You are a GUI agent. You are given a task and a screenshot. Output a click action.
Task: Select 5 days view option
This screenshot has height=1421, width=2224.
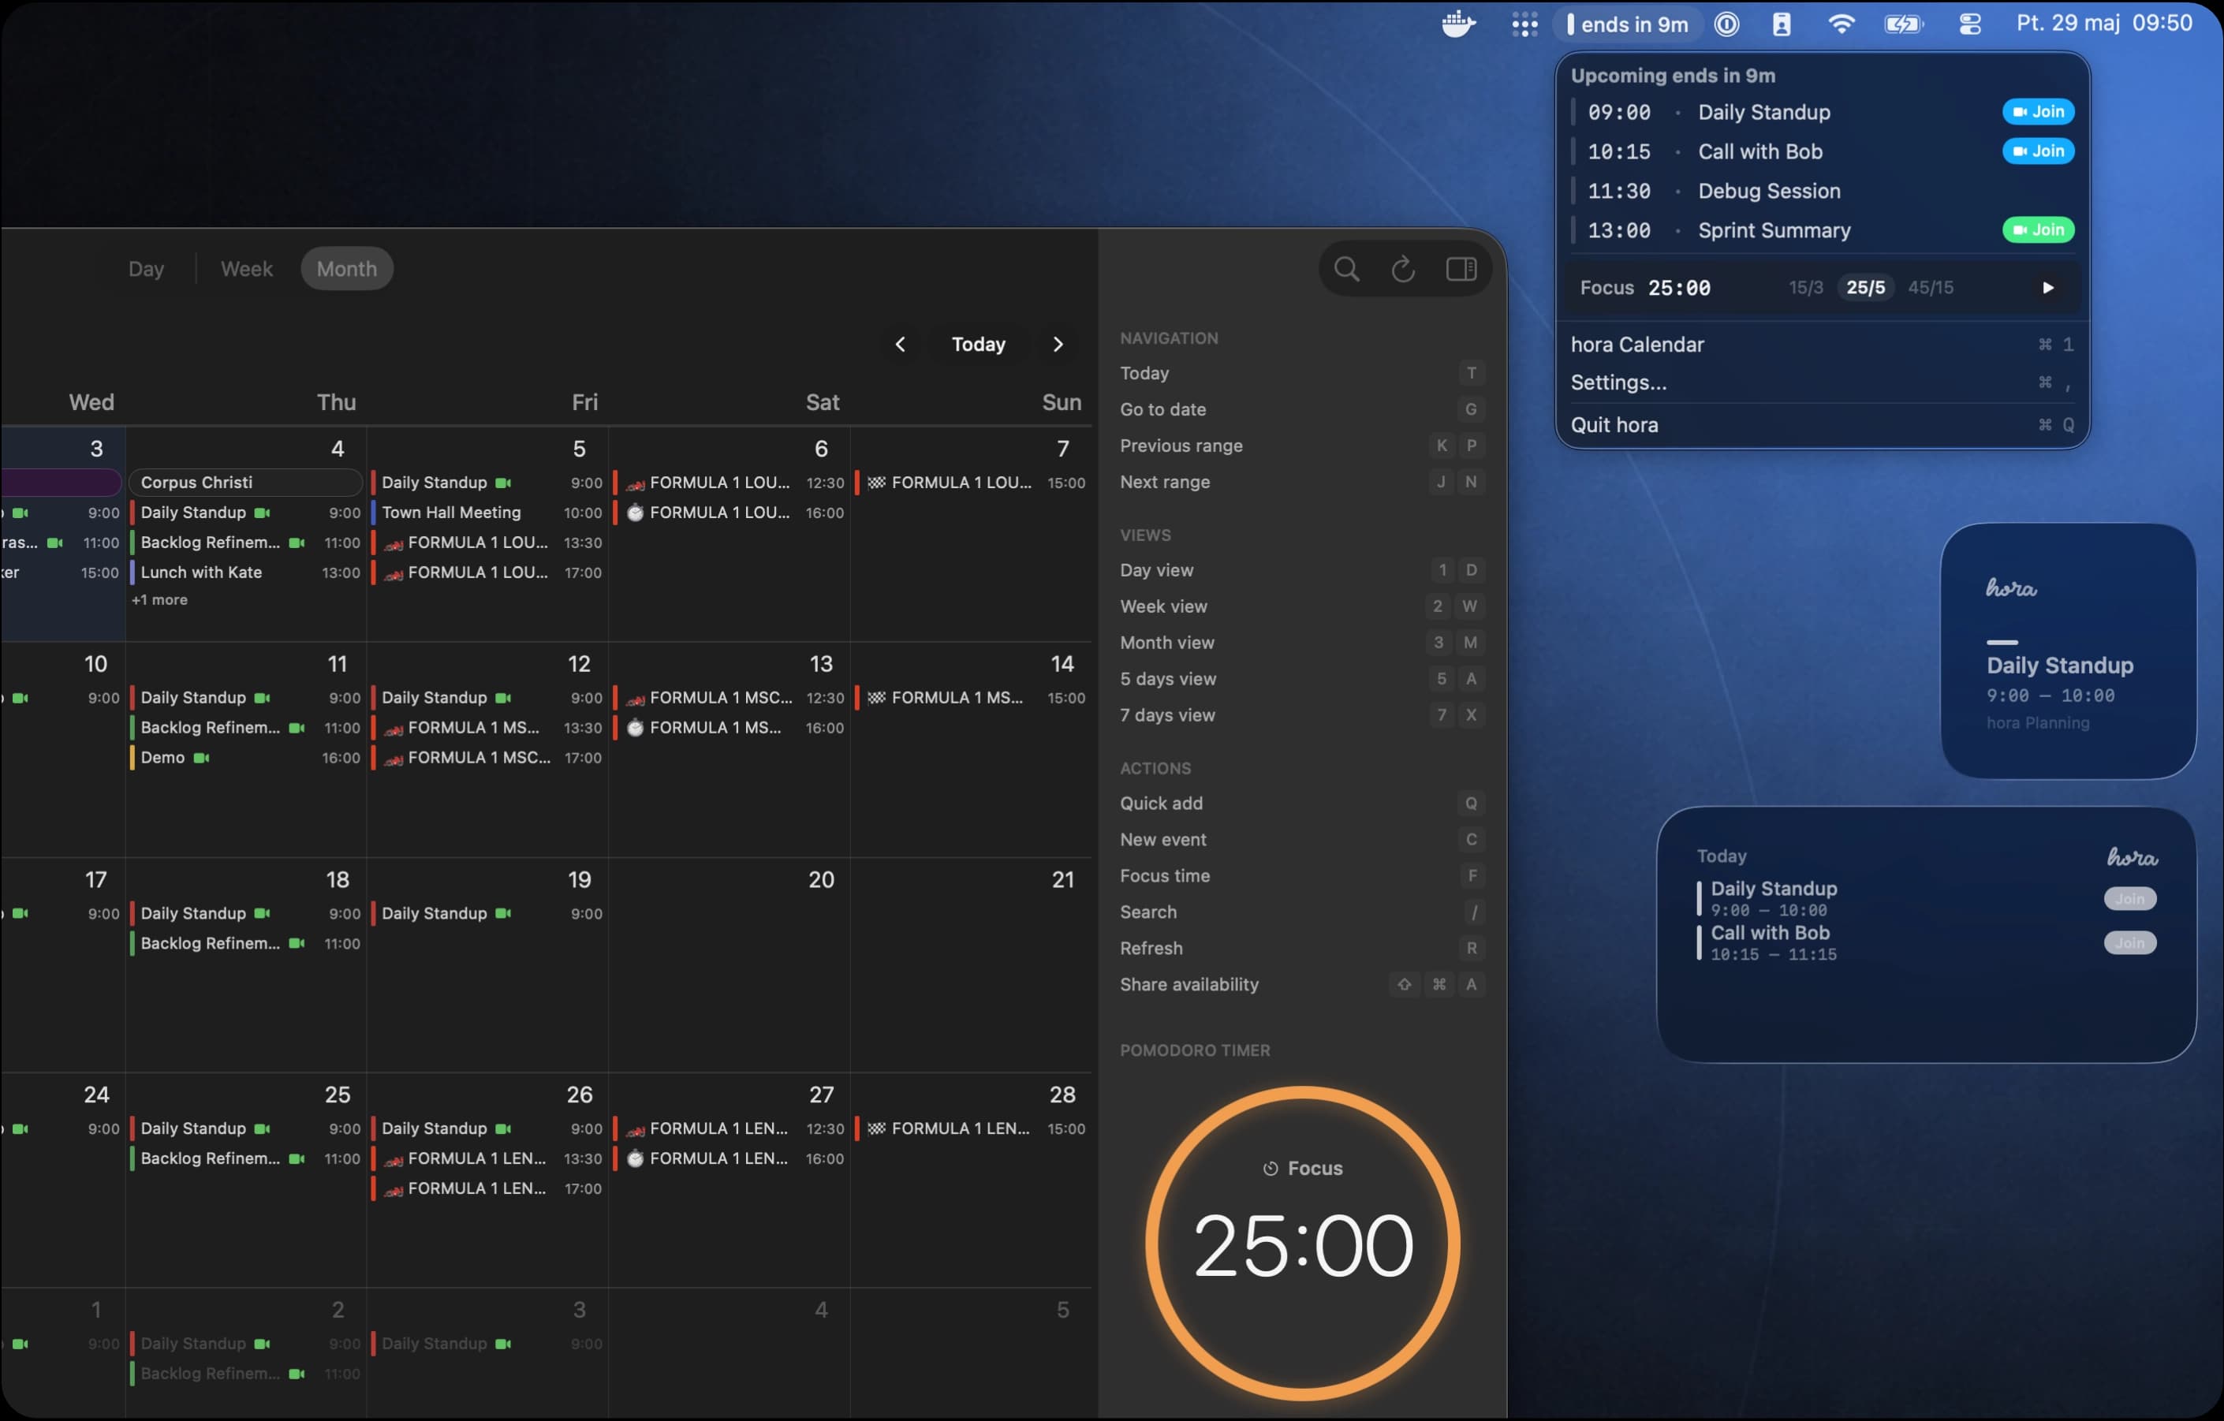click(x=1301, y=679)
